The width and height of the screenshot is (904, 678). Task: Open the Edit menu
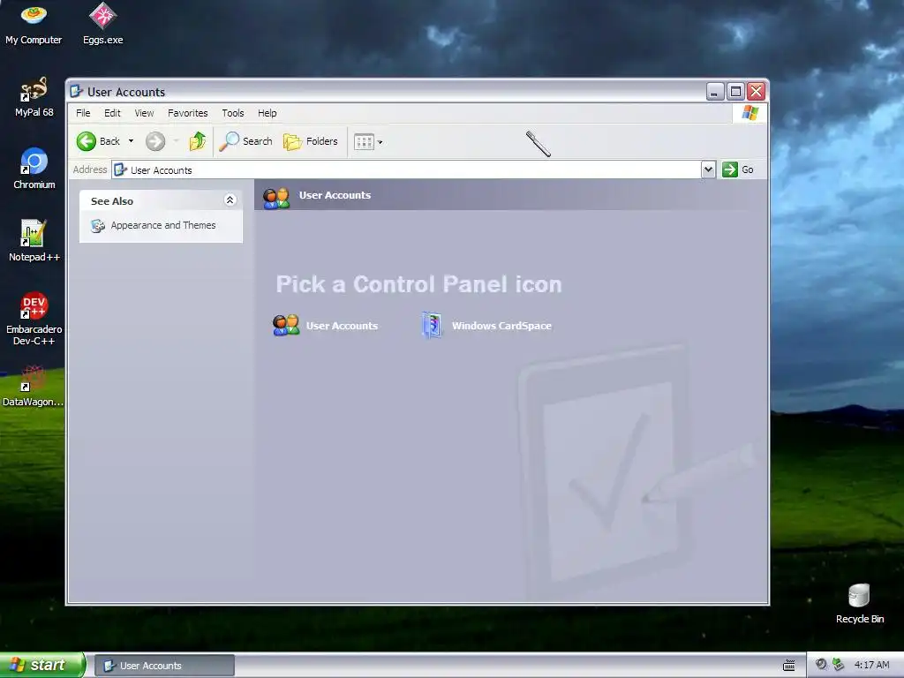[112, 113]
